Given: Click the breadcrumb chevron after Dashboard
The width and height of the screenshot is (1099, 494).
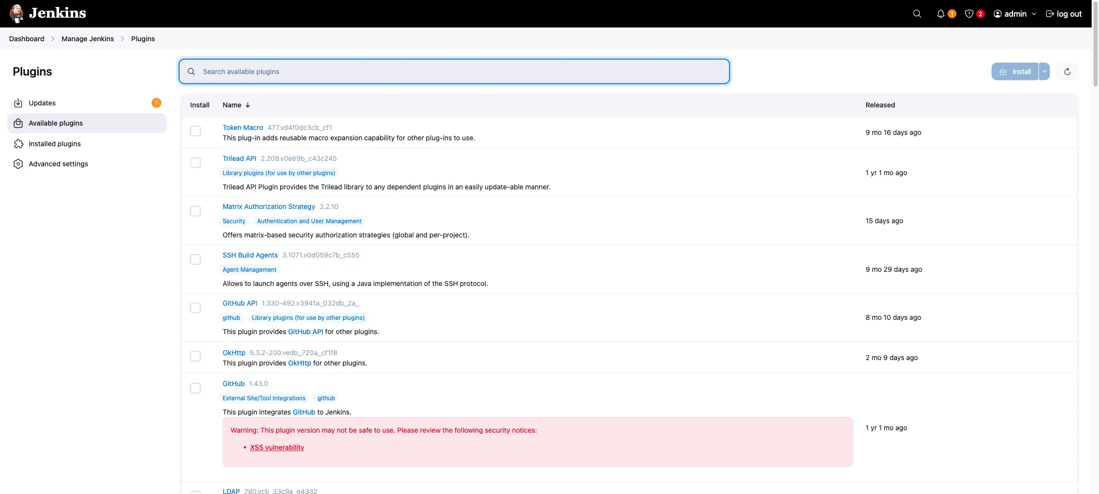Looking at the screenshot, I should 52,39.
